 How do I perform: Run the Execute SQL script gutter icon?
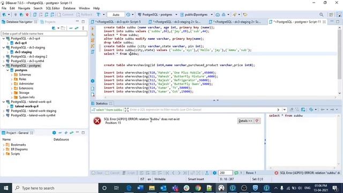pyautogui.click(x=93, y=40)
